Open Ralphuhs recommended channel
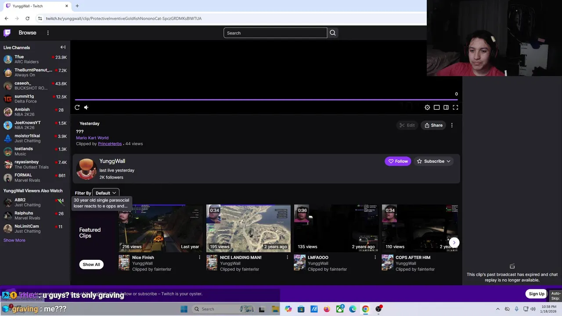 35,215
